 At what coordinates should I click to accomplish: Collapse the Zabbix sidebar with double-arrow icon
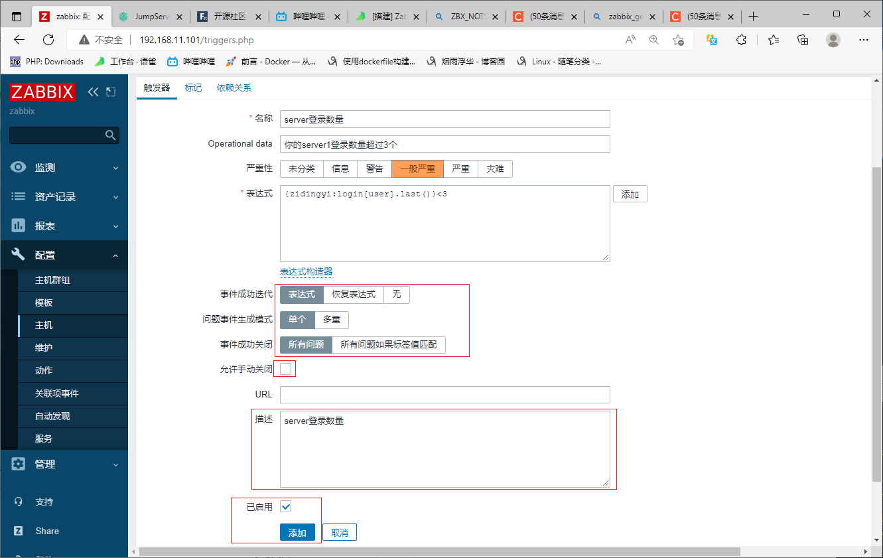click(x=93, y=92)
